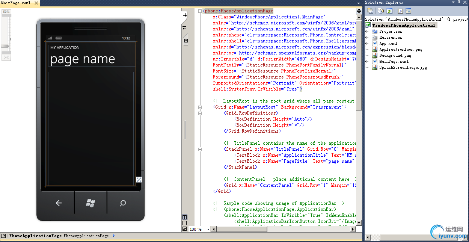
Task: Open the 100 % zoom combo box
Action: click(x=200, y=229)
